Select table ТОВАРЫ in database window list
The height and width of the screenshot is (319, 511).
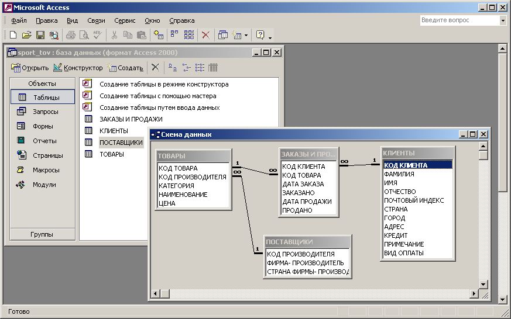[x=112, y=154]
